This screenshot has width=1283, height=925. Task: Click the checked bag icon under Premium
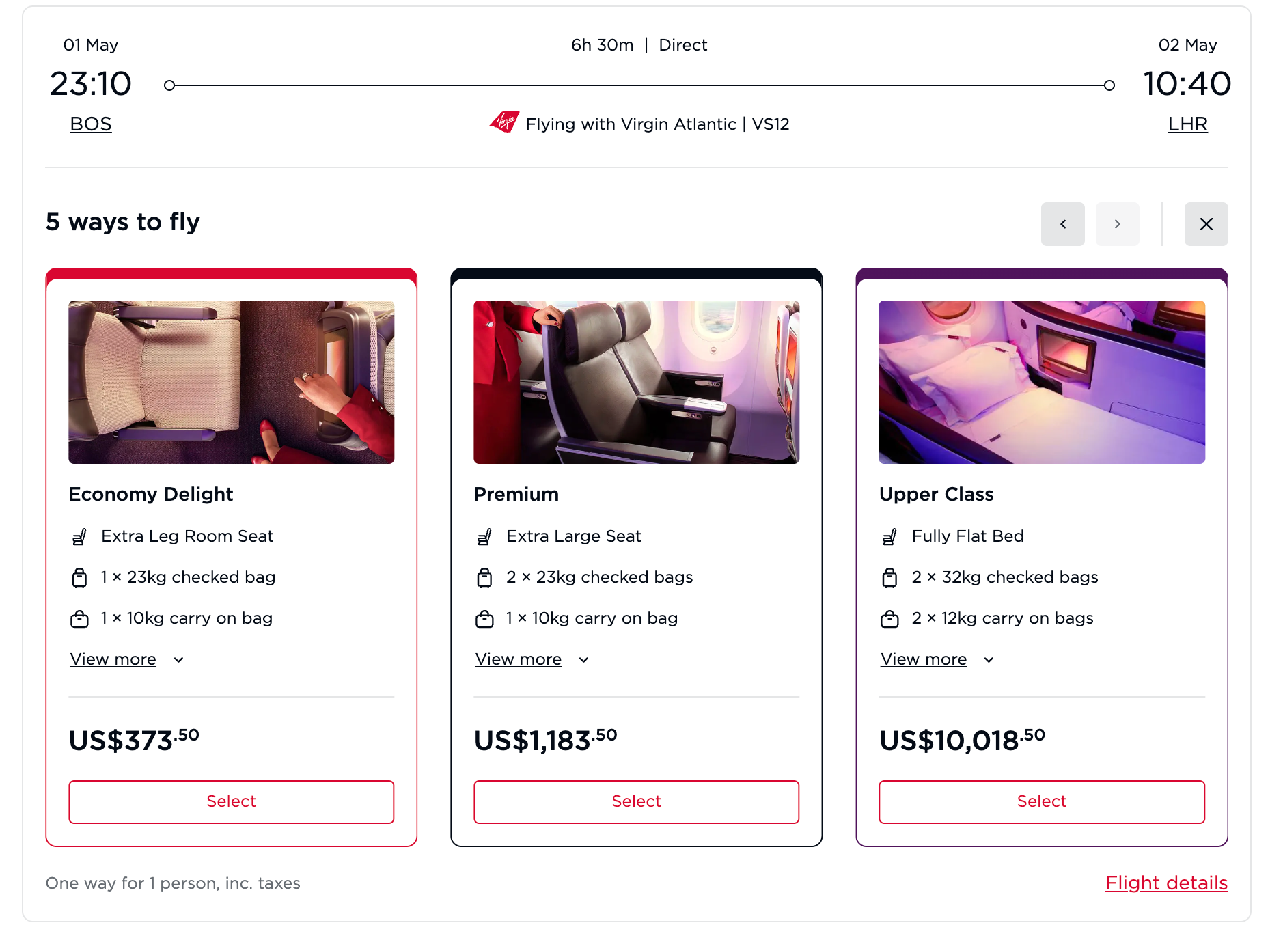(x=485, y=577)
